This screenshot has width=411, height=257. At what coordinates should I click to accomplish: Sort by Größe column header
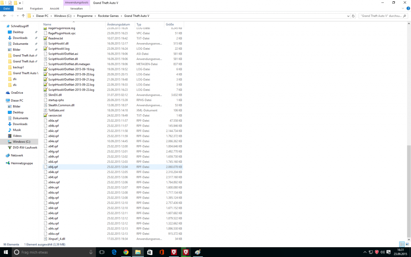point(174,24)
